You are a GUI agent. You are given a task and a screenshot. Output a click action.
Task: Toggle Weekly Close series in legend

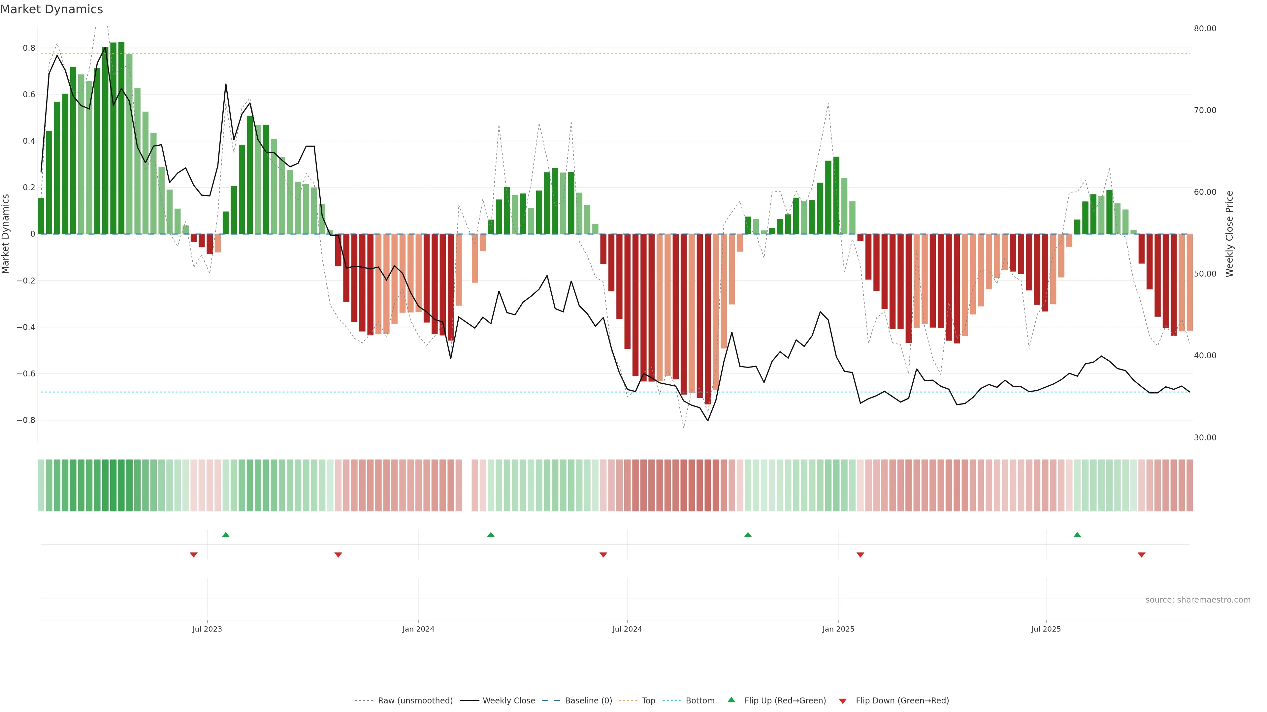(508, 701)
